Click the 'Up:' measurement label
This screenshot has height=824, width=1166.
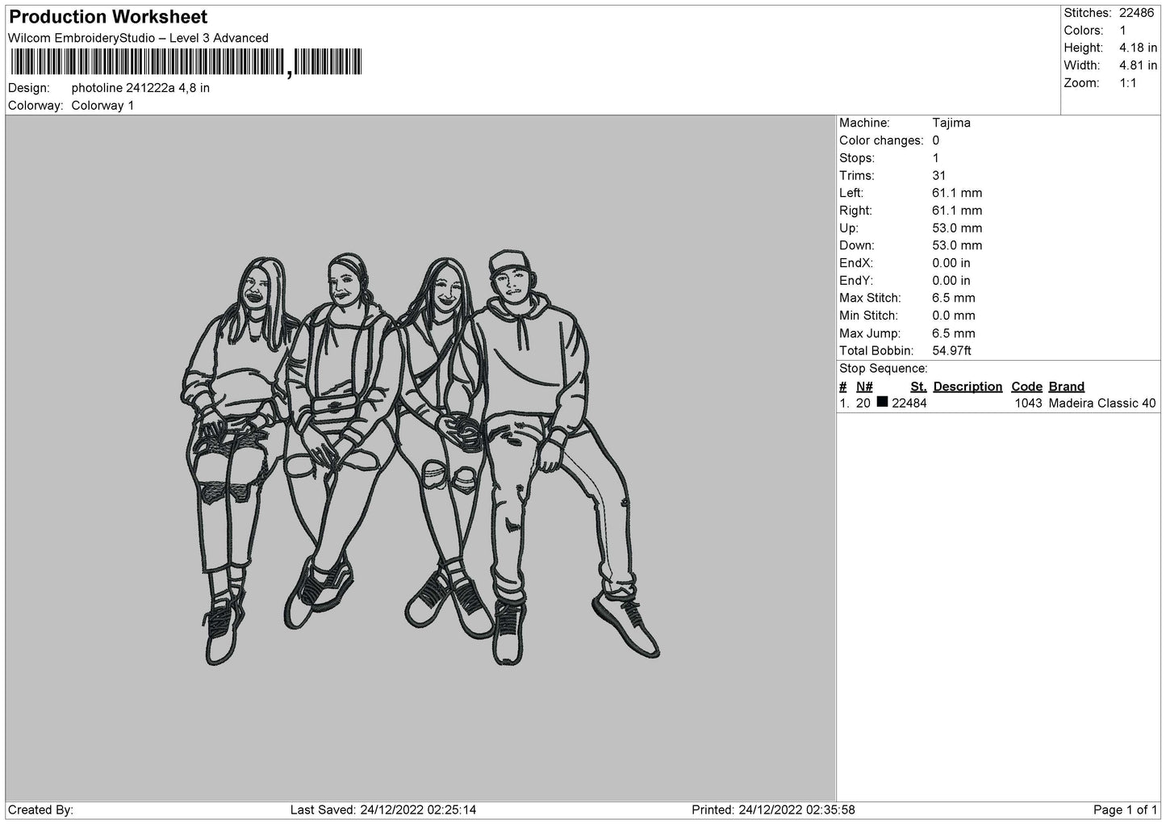tap(849, 228)
